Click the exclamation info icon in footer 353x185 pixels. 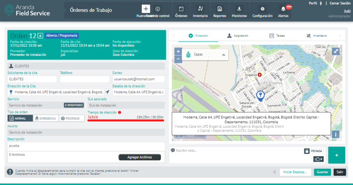[10, 172]
